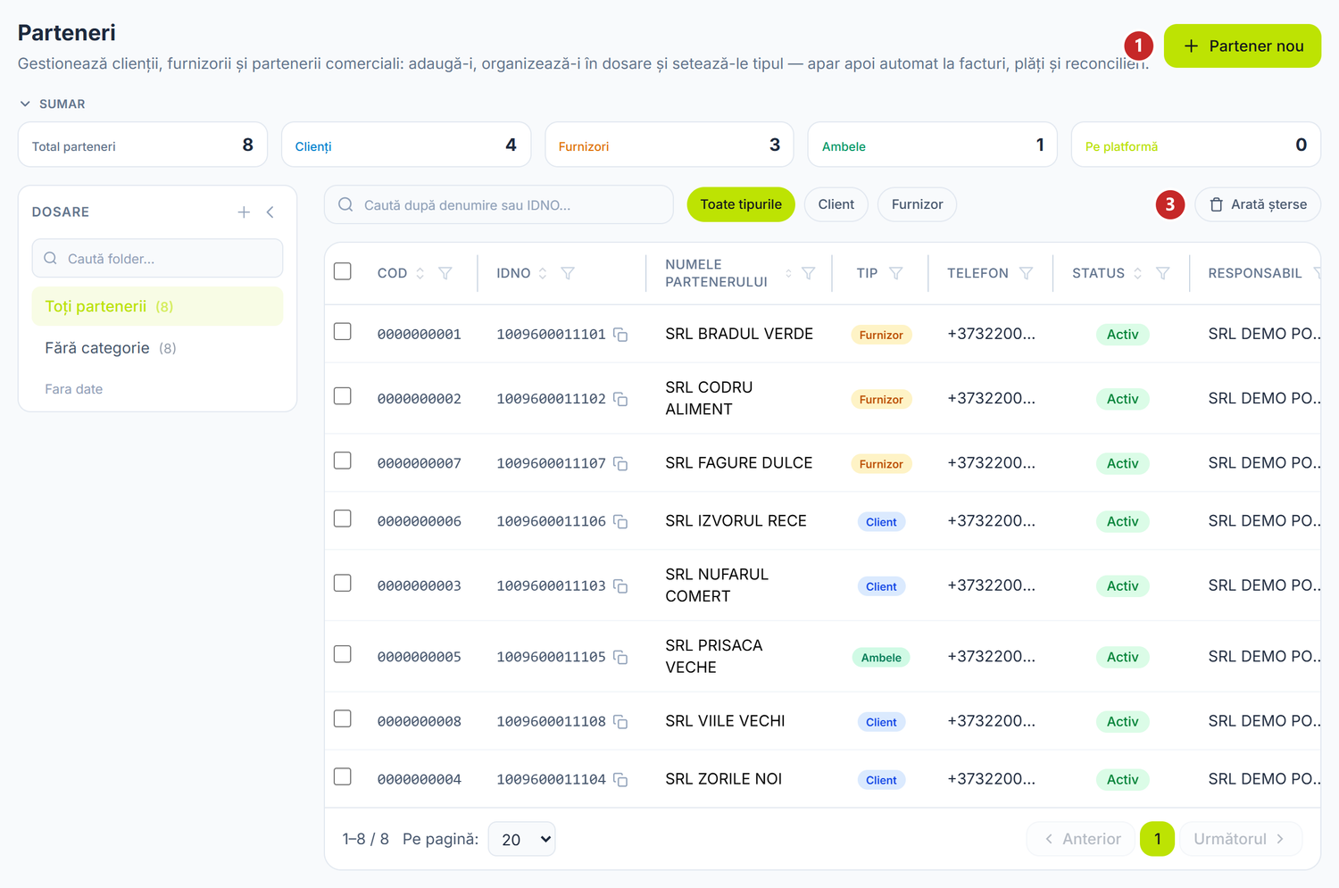Copy the IDNO 1009600011105 value
The width and height of the screenshot is (1339, 888).
[x=620, y=658]
